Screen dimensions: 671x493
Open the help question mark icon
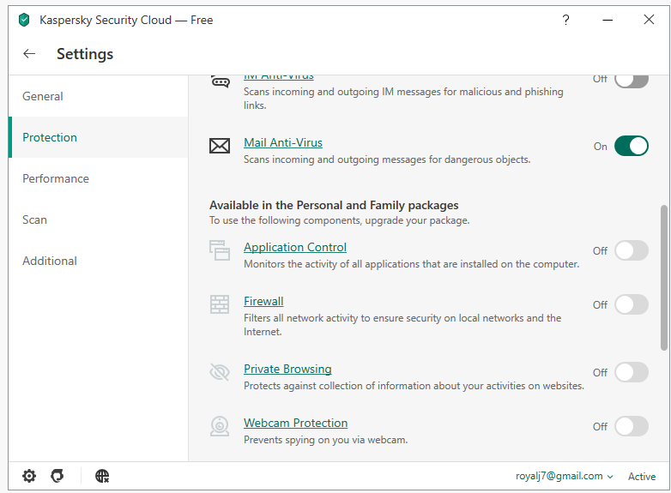565,20
